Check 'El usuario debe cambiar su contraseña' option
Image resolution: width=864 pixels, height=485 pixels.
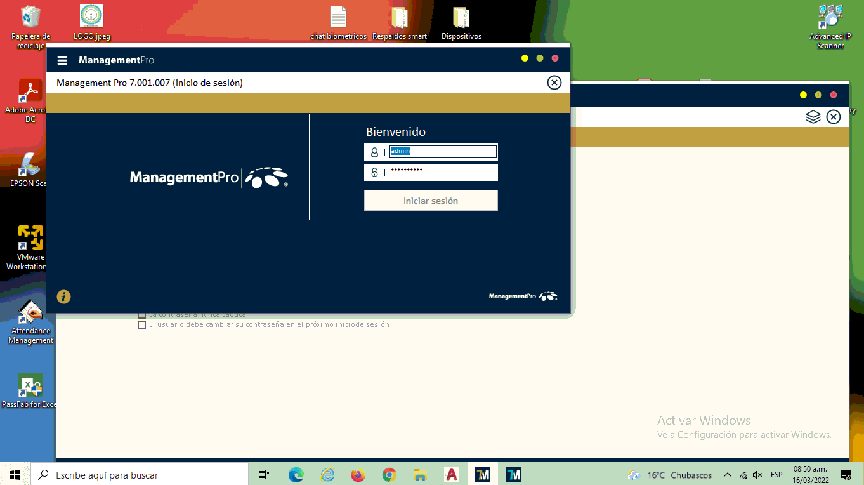[141, 324]
